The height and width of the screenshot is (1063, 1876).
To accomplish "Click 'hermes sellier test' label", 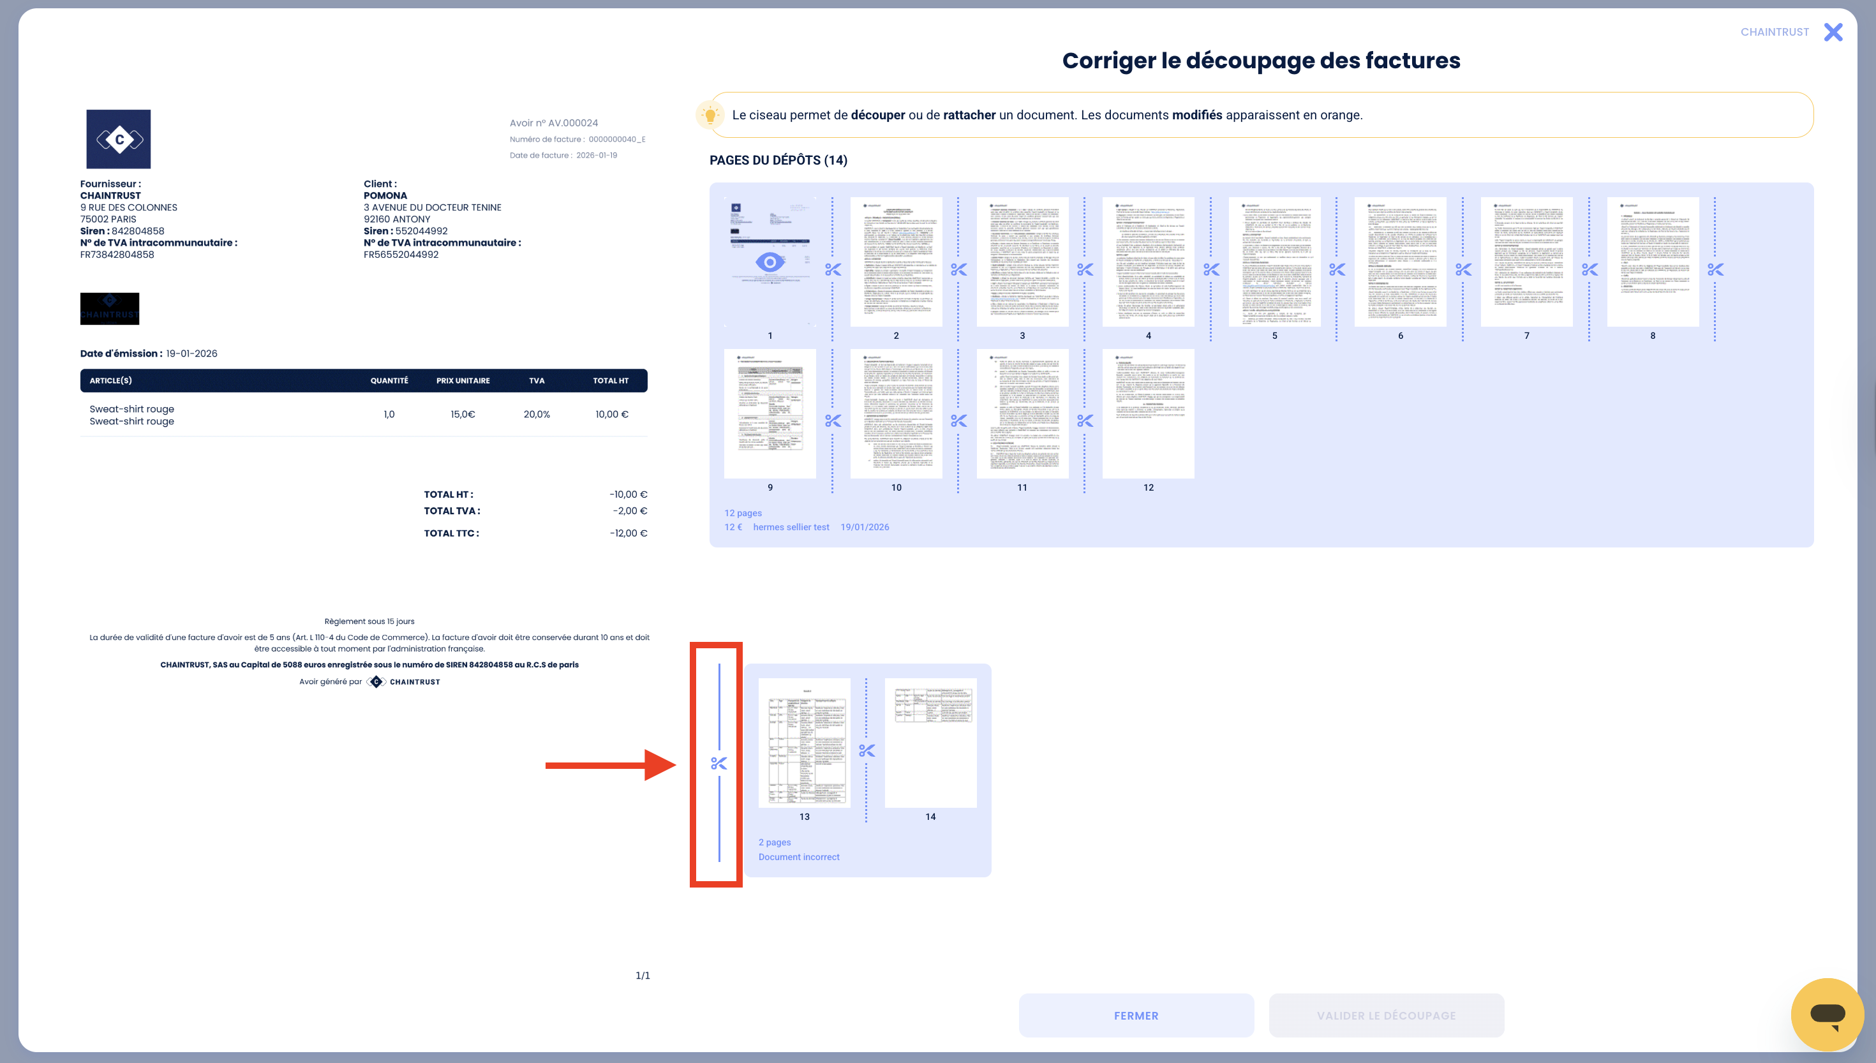I will pyautogui.click(x=791, y=527).
